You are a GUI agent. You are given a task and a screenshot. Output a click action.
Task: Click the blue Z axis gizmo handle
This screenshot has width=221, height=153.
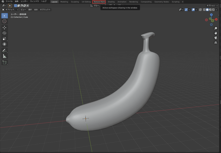click(x=211, y=15)
